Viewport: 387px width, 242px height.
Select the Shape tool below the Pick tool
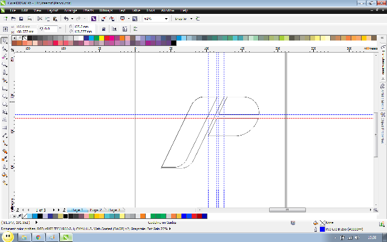(x=4, y=48)
